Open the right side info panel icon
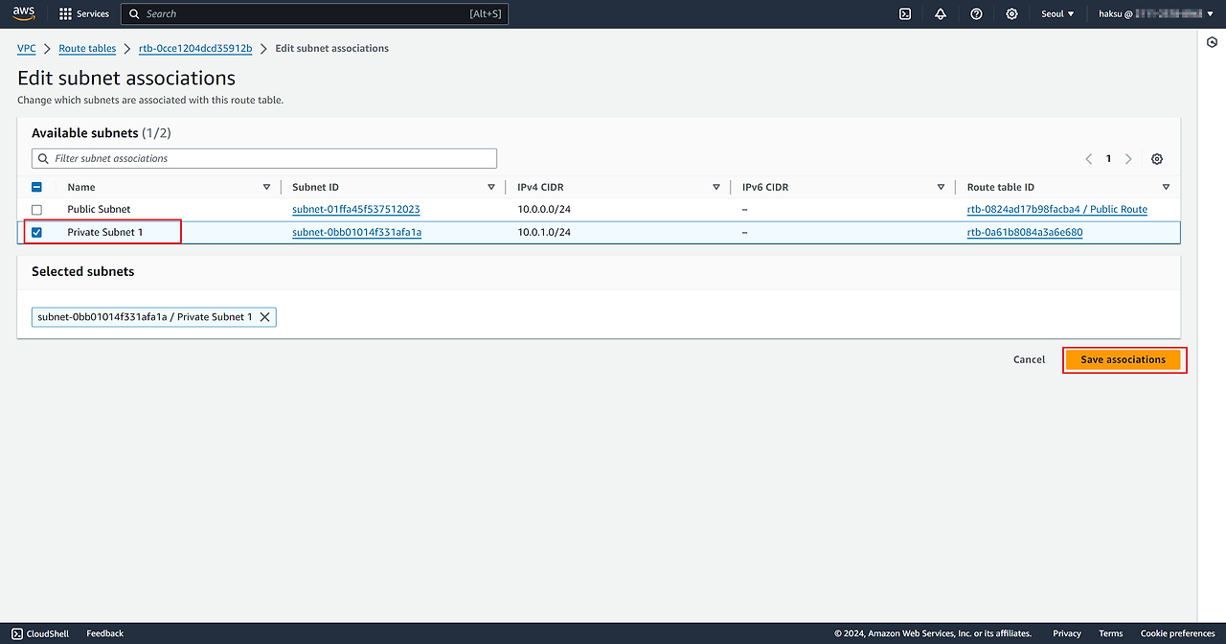The image size is (1226, 644). (x=1212, y=43)
